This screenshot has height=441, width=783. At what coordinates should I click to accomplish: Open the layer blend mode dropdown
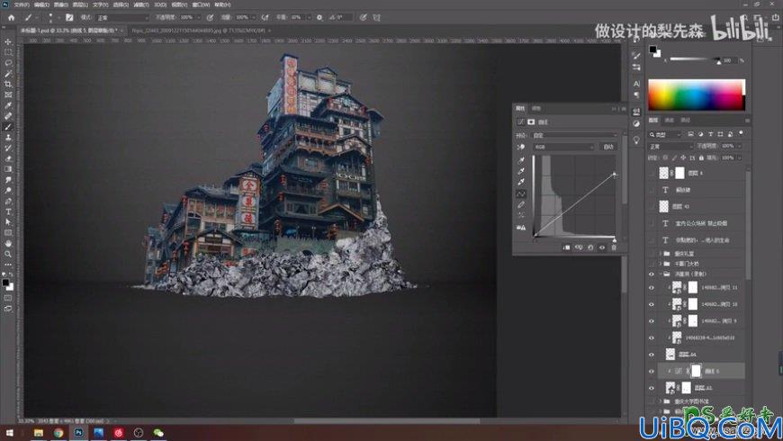coord(670,147)
